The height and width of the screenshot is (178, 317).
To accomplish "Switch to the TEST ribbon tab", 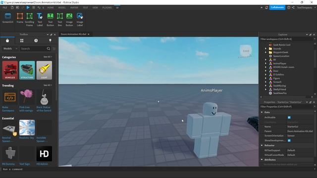I will tap(85, 7).
